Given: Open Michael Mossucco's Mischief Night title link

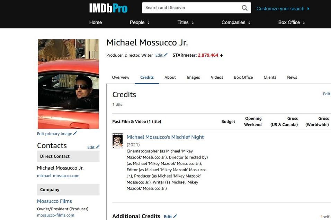Looking at the screenshot, I should coord(165,137).
